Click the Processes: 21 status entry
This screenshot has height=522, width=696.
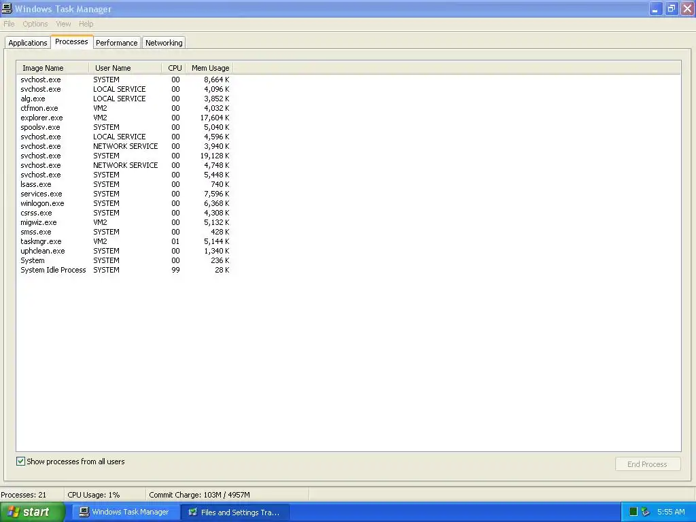coord(24,495)
